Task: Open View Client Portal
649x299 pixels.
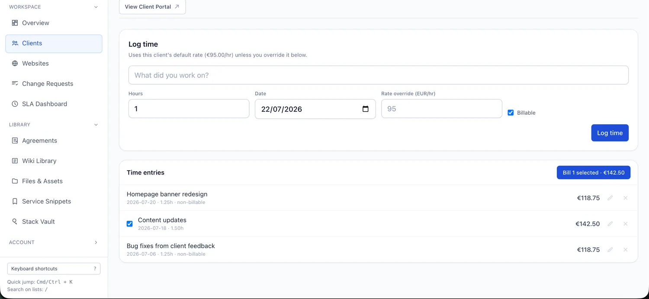Action: 152,7
